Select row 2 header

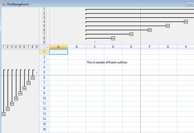pyautogui.click(x=45, y=57)
